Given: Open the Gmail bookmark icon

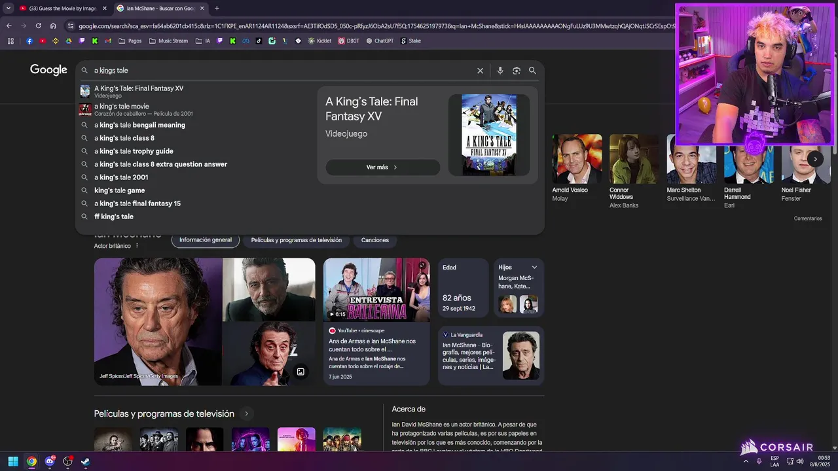Looking at the screenshot, I should pos(108,41).
